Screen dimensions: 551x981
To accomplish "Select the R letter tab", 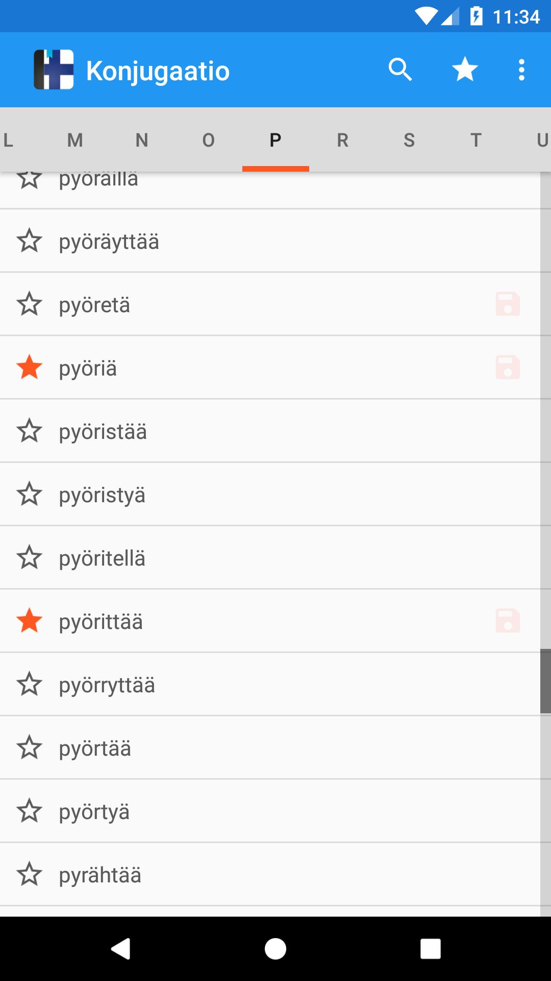I will pyautogui.click(x=342, y=140).
